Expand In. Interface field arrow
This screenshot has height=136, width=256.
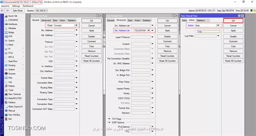(x=76, y=66)
